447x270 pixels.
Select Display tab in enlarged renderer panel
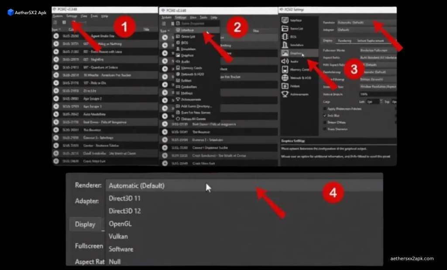click(85, 224)
